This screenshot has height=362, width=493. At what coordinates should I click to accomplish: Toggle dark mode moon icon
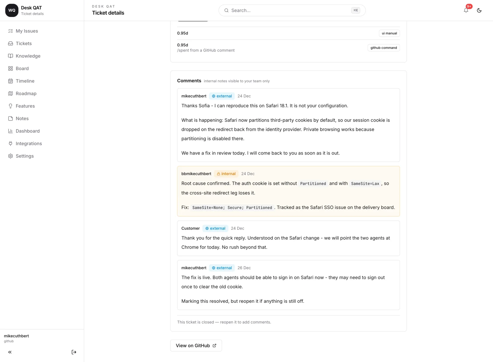pyautogui.click(x=479, y=10)
